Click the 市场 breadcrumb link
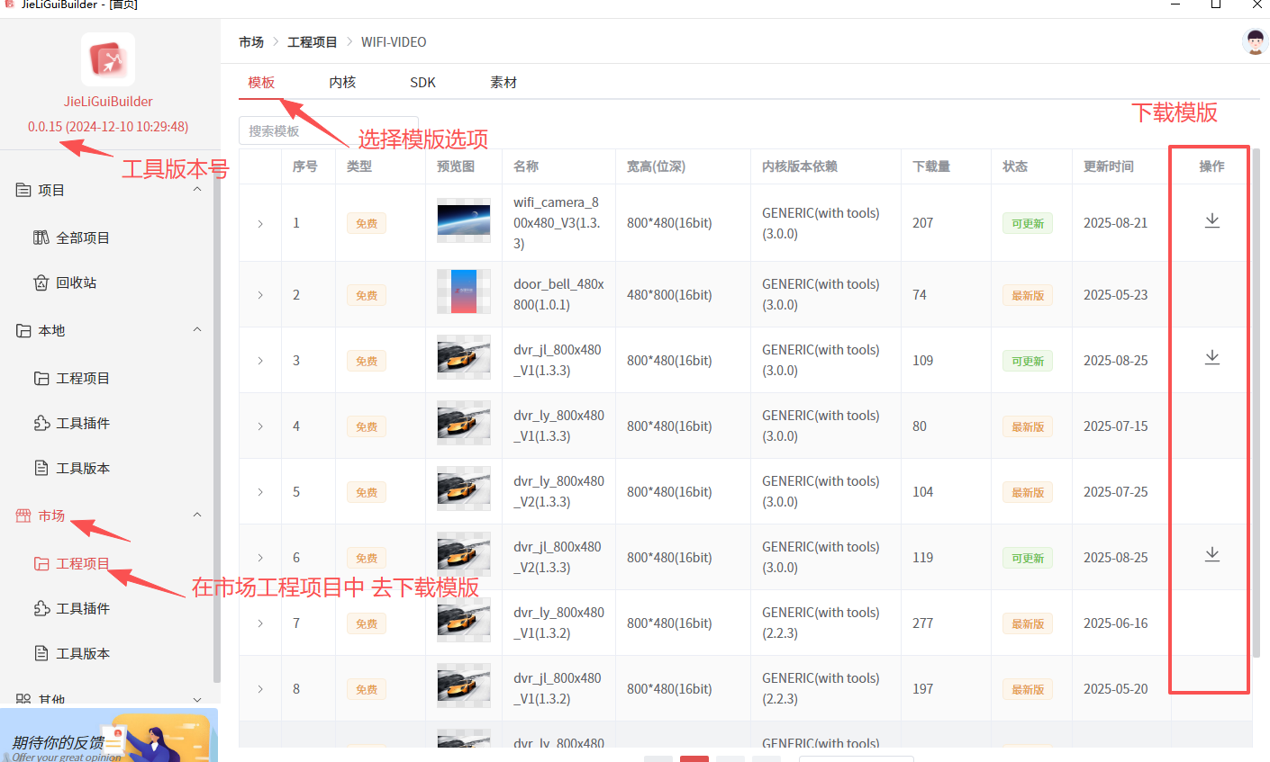Screen dimensions: 1270x762 (251, 42)
